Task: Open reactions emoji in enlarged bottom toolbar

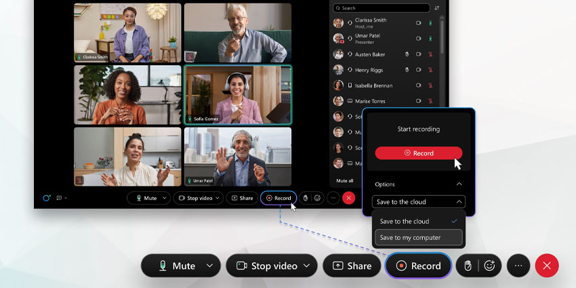Action: click(x=489, y=266)
